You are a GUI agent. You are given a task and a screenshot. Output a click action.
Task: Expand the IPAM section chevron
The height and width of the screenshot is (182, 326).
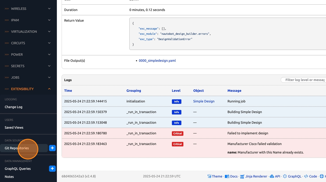(49, 20)
